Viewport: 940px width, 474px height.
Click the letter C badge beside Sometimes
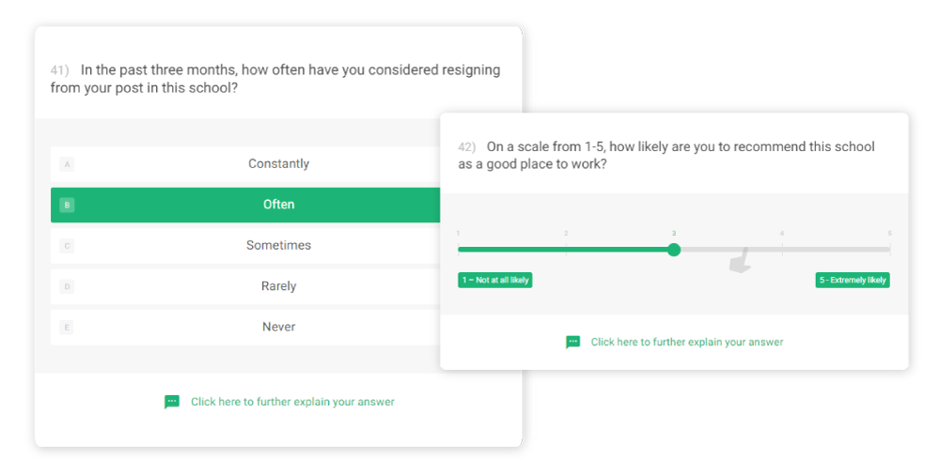[67, 245]
